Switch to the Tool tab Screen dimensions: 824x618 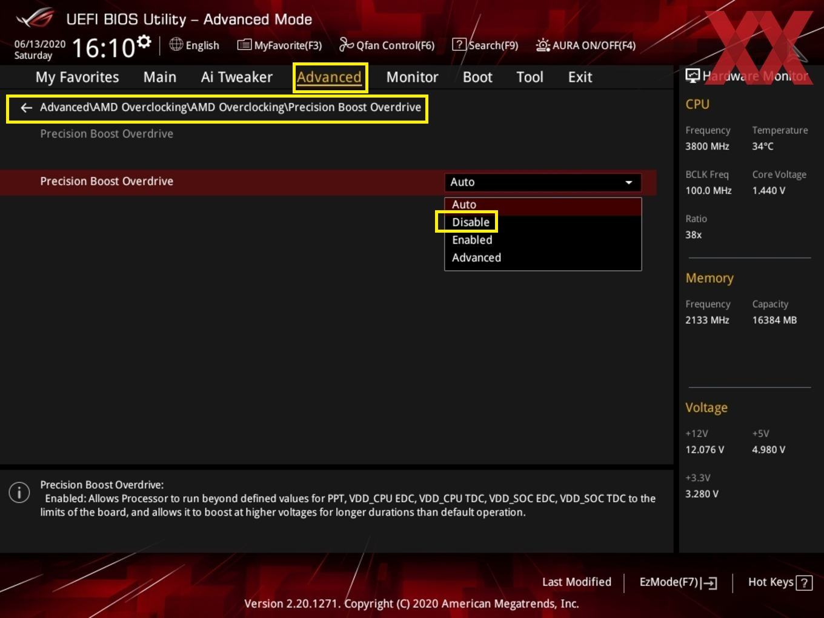click(530, 78)
